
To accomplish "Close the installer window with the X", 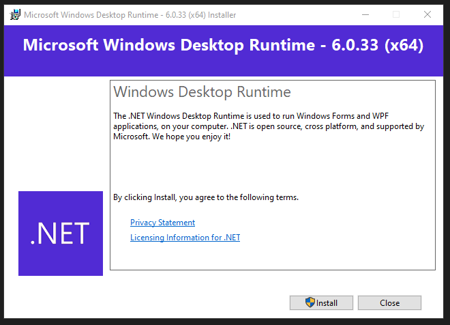I will pos(427,14).
